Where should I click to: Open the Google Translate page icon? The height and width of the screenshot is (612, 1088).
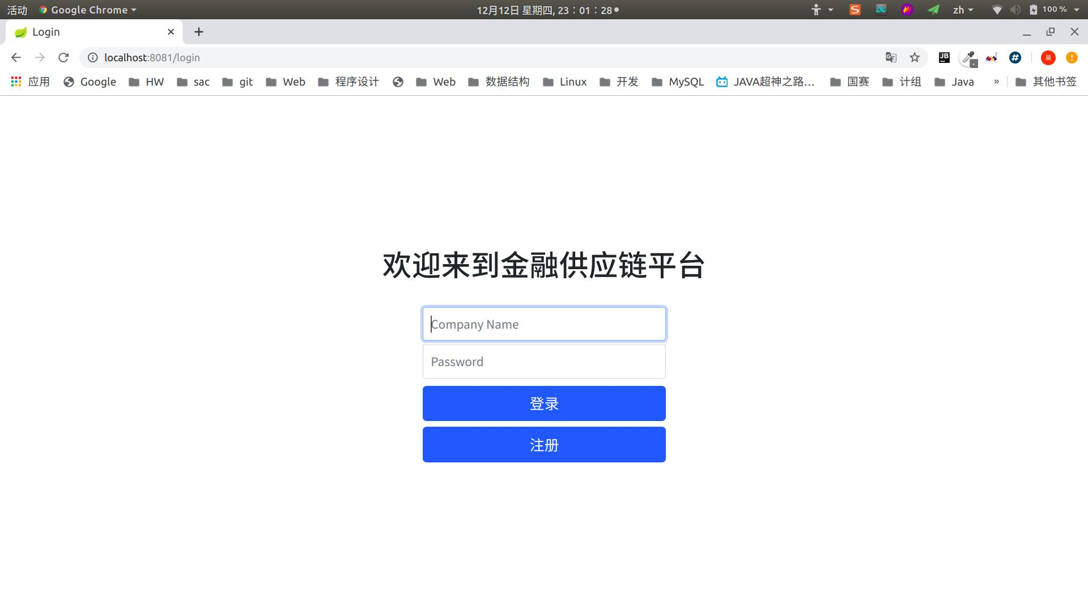891,57
